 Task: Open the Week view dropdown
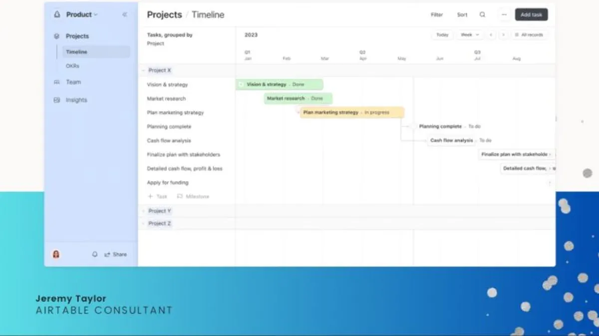point(470,35)
